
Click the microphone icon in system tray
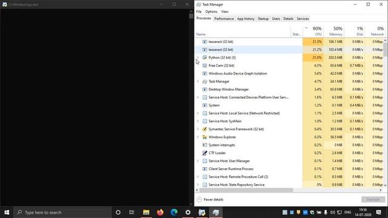[326, 213]
